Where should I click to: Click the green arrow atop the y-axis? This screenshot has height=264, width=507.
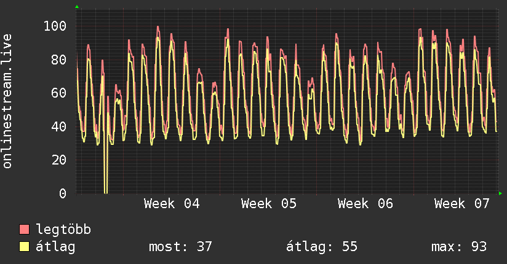tap(77, 7)
